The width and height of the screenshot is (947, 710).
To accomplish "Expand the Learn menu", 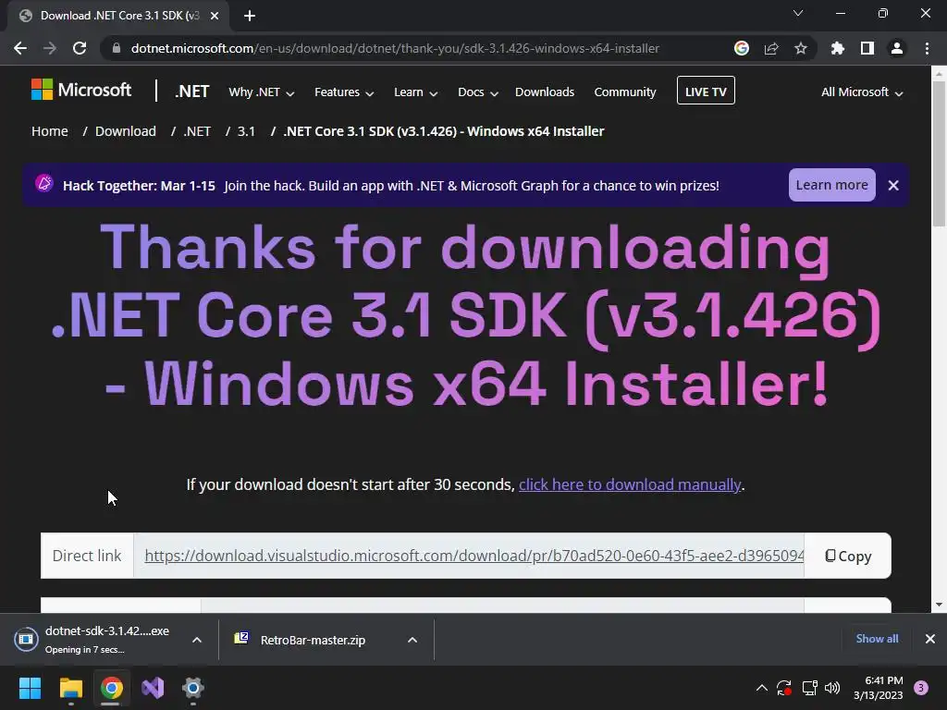I will tap(415, 92).
